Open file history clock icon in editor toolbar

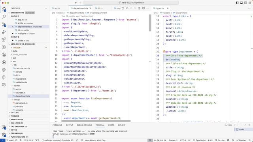123,8
